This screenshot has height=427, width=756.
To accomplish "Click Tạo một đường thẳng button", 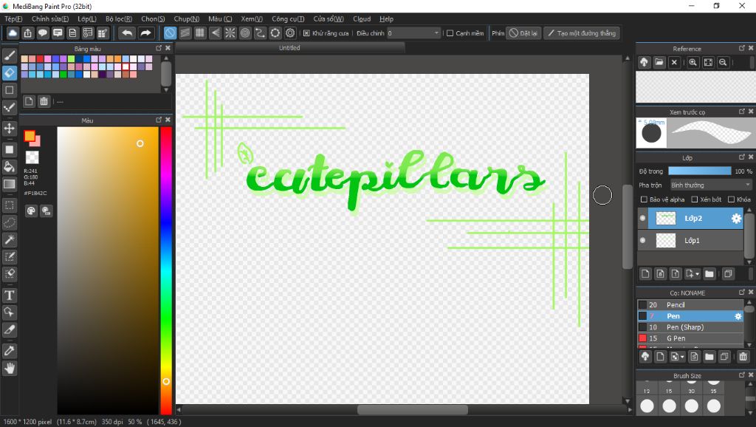I will click(x=582, y=33).
